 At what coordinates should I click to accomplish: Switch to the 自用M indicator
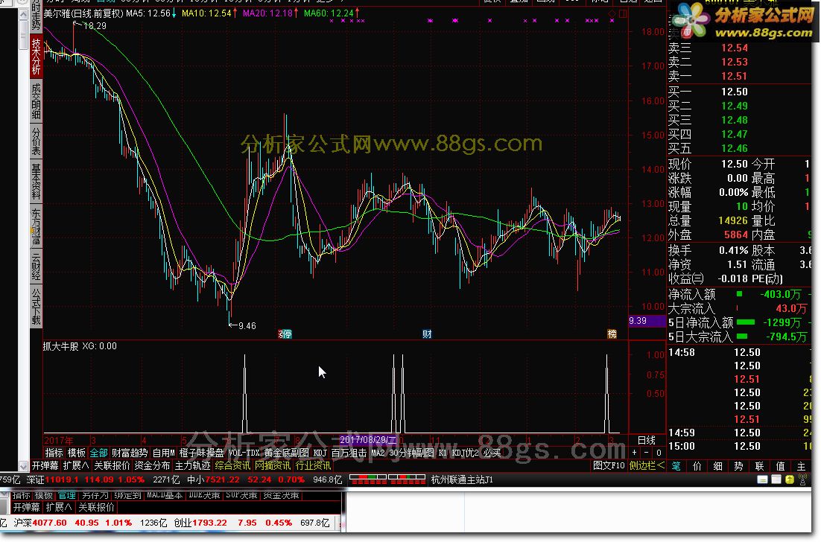[164, 453]
